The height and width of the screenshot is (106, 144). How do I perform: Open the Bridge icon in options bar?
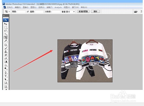click(136, 12)
